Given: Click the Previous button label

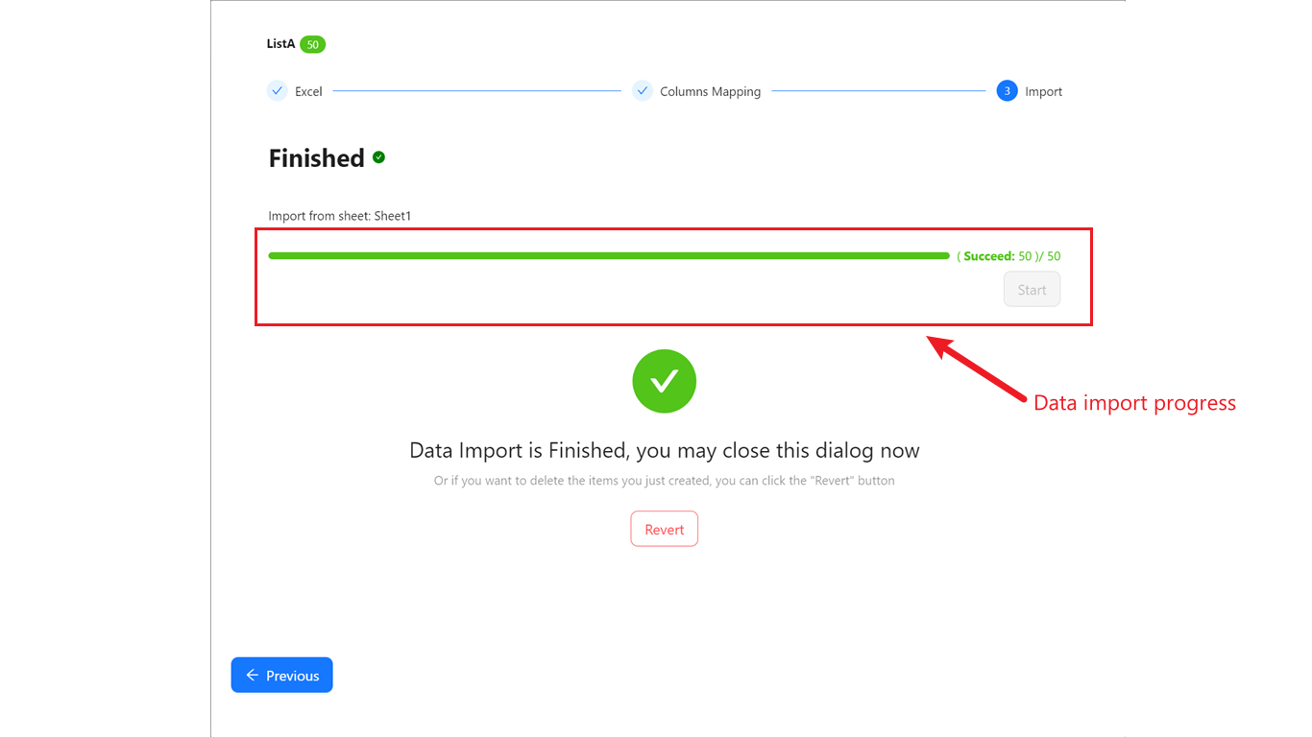Looking at the screenshot, I should (292, 676).
